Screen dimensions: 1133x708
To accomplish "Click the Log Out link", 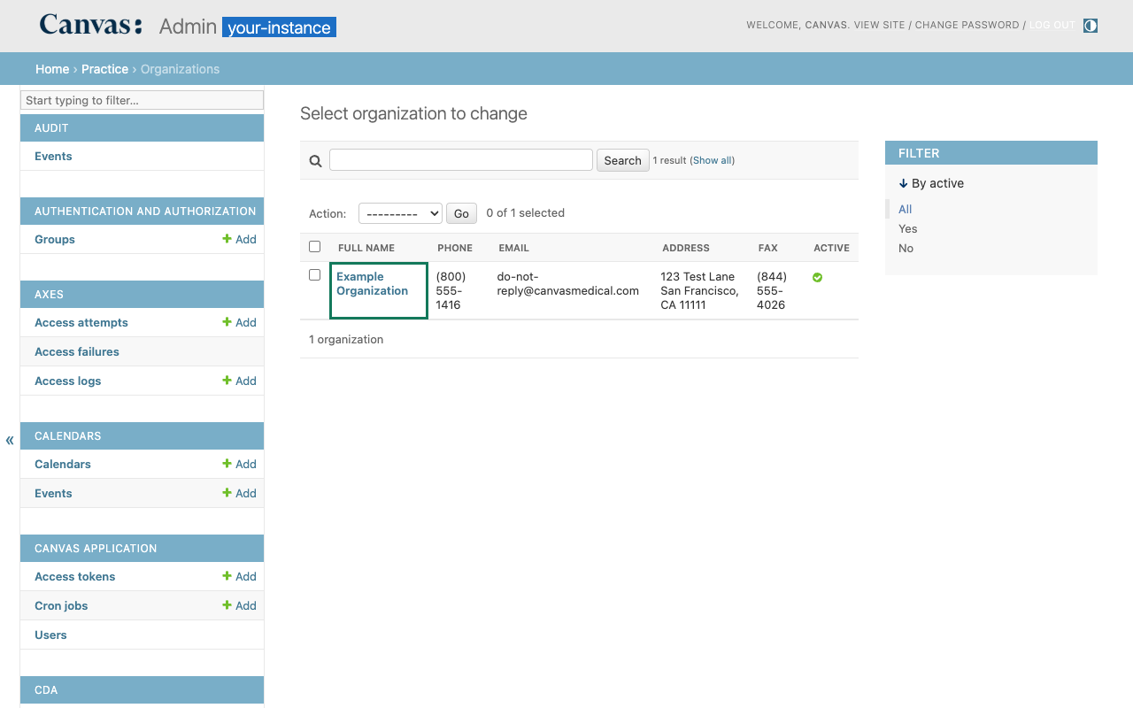I will [x=1052, y=25].
